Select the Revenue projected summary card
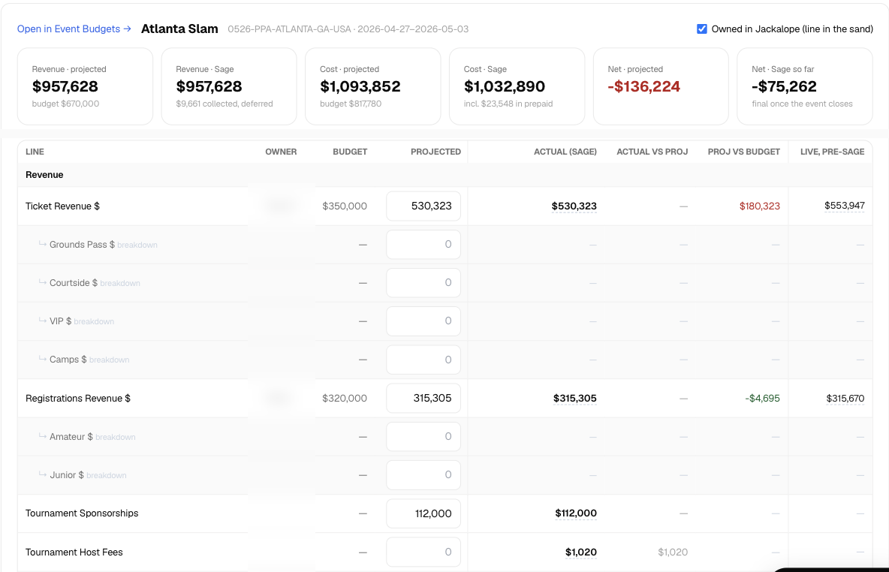889x572 pixels. (x=85, y=86)
